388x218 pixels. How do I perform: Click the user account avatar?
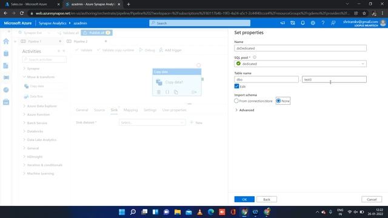[x=383, y=23]
